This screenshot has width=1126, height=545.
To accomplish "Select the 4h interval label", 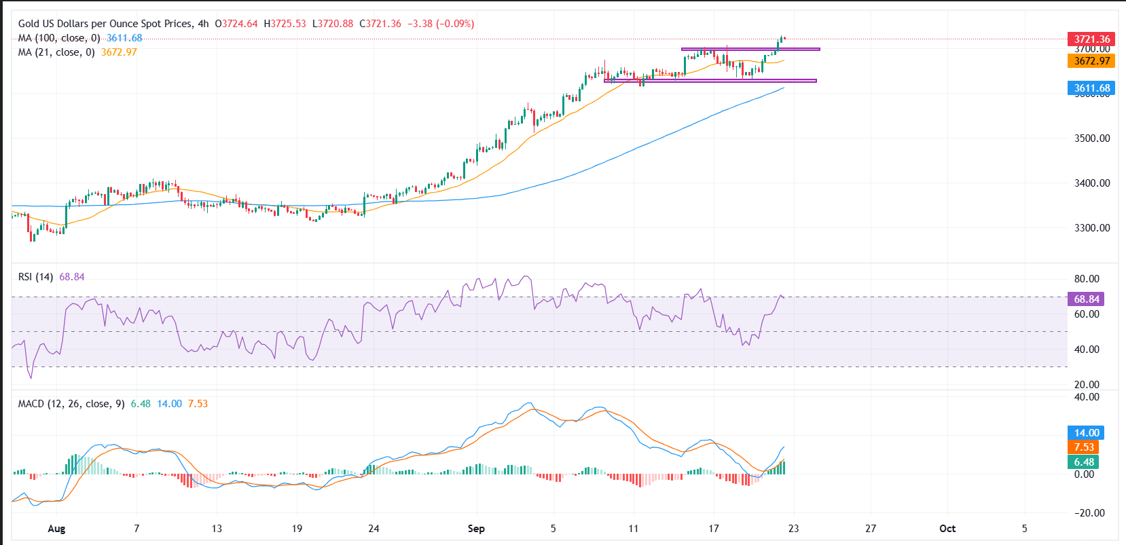I will (x=203, y=24).
